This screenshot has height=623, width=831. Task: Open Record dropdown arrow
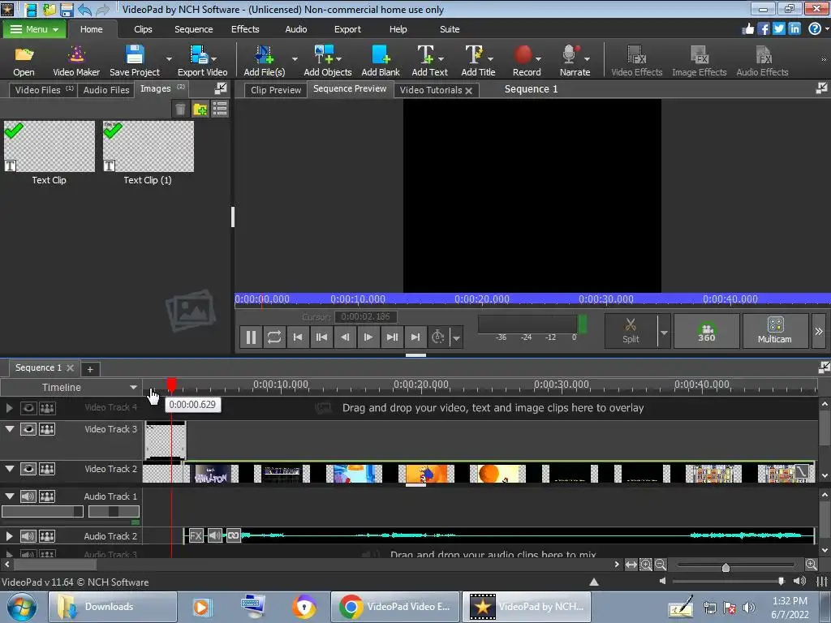point(539,58)
